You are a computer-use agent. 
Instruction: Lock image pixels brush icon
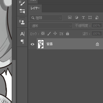point(49,33)
